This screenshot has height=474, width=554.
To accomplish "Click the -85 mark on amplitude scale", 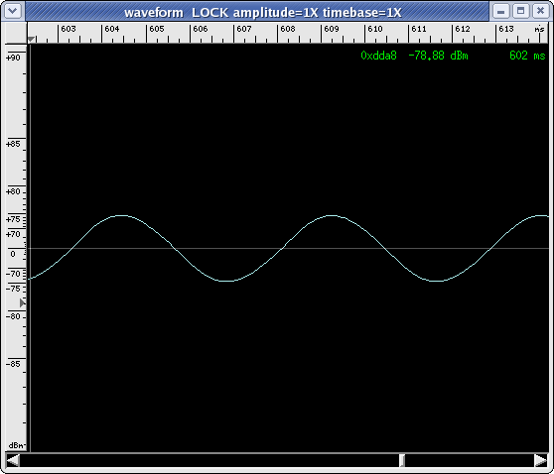I will (14, 364).
